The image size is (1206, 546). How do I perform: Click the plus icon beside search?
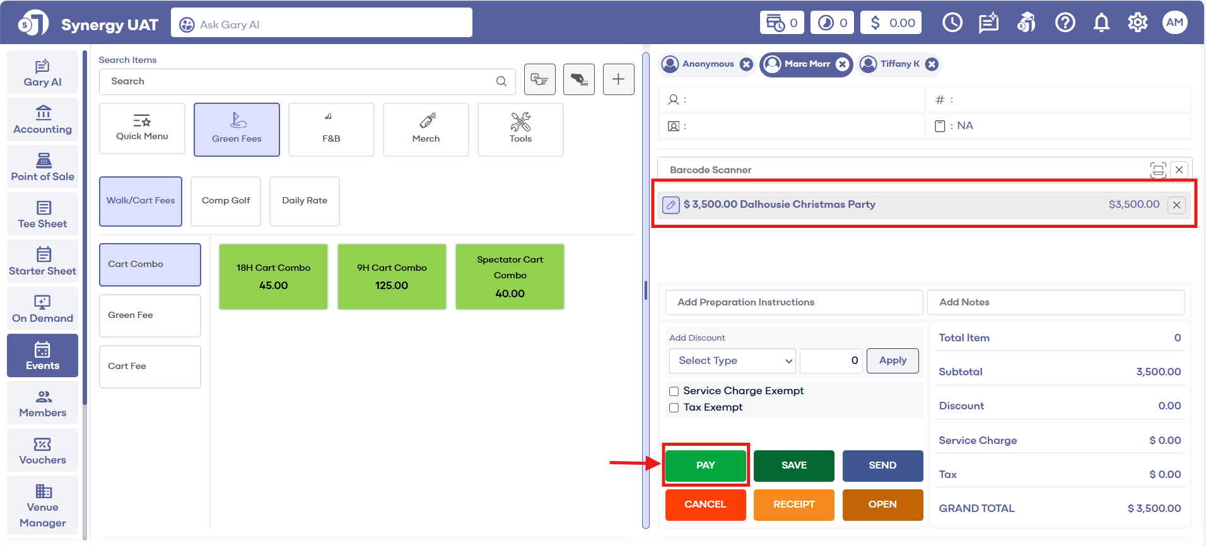[x=618, y=79]
